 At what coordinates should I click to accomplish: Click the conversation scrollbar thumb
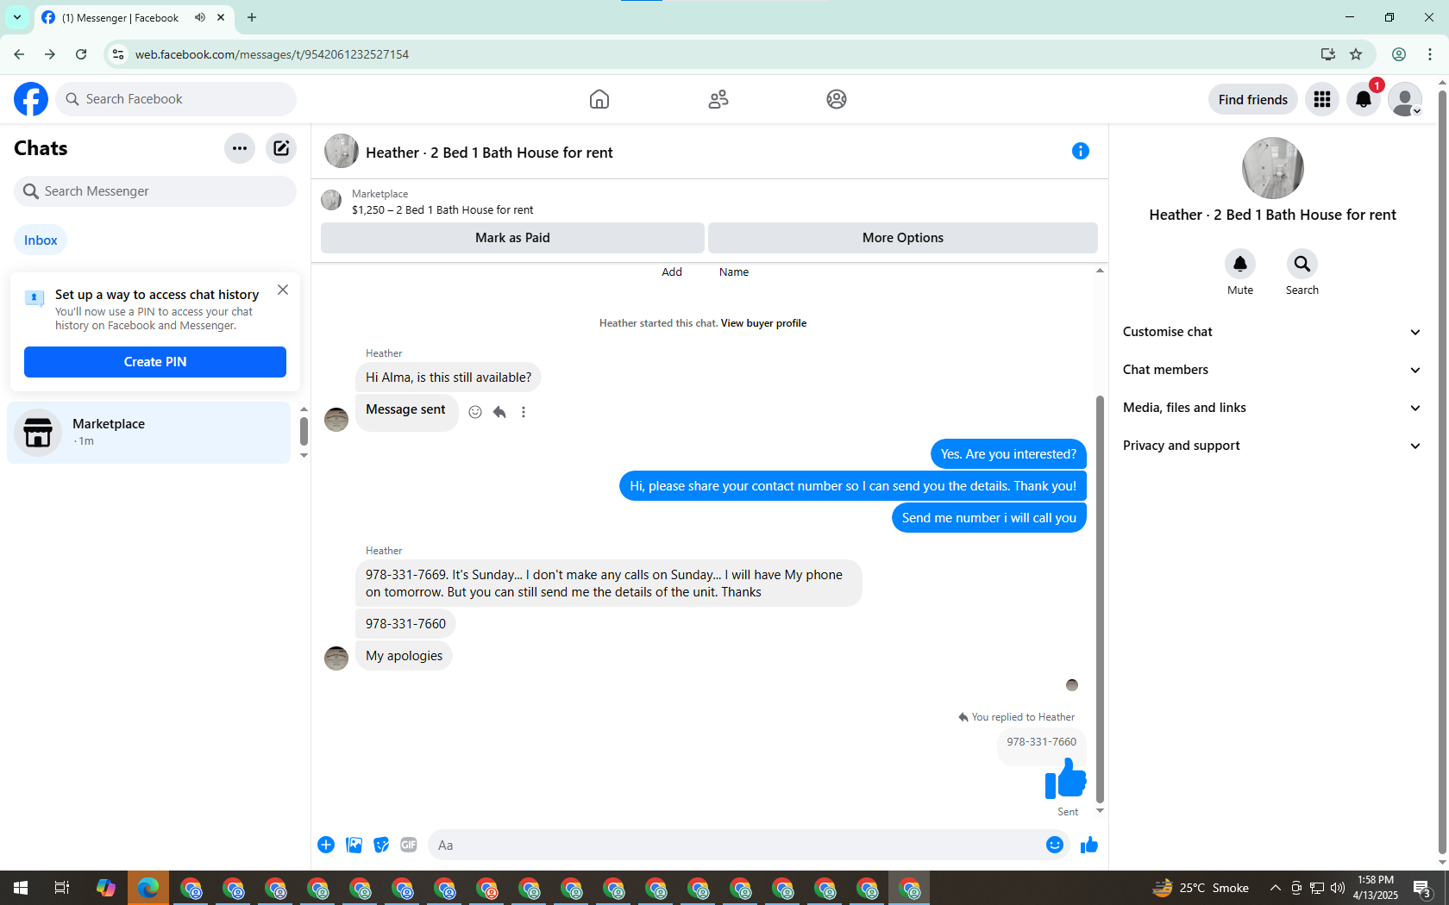point(1100,599)
